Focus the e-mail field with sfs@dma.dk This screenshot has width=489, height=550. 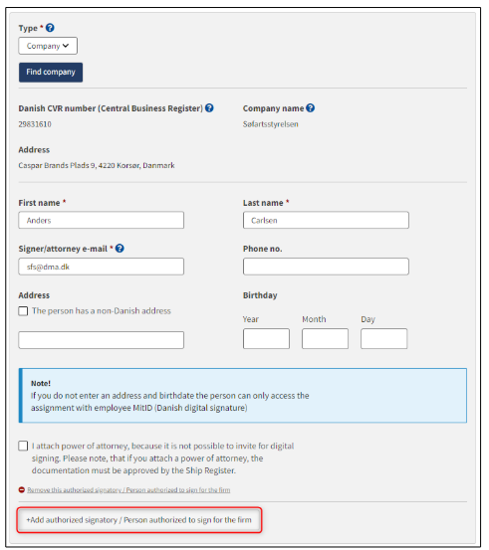pos(102,267)
